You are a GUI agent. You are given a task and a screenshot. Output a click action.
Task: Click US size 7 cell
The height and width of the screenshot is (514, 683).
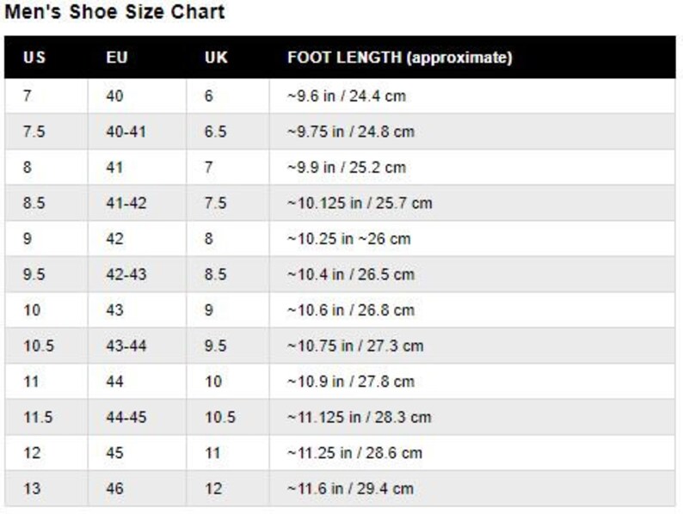tap(46, 96)
